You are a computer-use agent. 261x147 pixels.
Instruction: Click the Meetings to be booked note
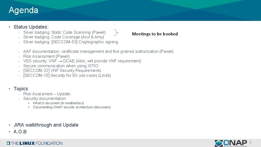[155, 34]
